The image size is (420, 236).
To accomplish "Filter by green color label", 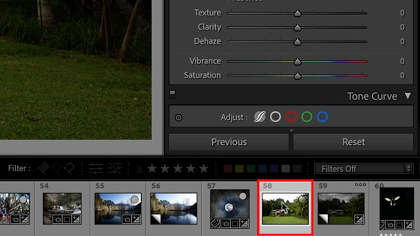I will point(251,168).
